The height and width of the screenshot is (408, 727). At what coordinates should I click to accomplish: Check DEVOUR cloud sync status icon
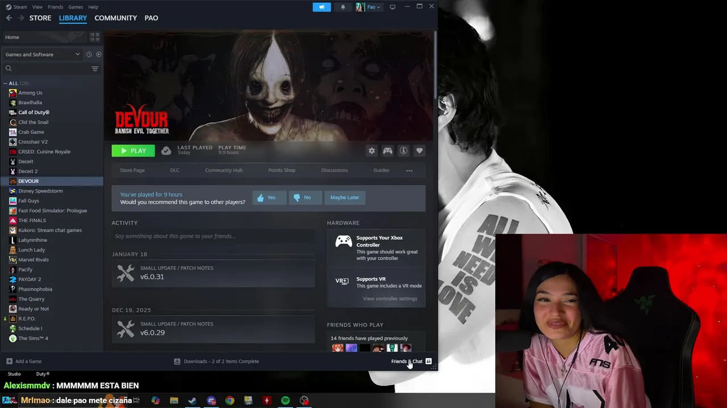click(x=166, y=150)
